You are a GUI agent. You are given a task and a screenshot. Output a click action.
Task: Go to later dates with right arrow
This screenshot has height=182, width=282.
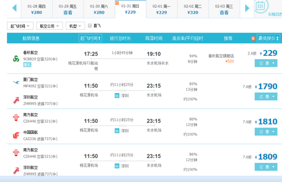point(247,8)
